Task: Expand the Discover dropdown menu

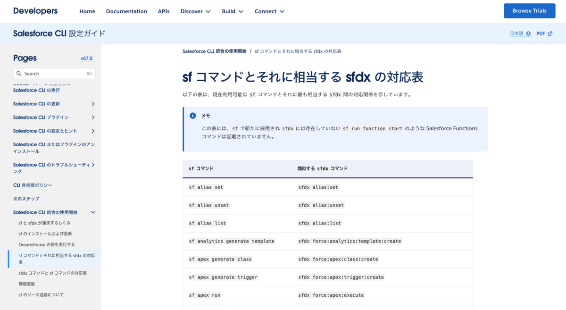Action: pos(196,11)
